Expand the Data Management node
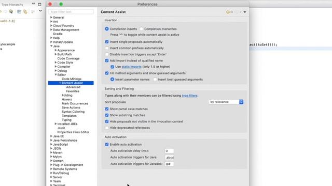Viewport: 332px width, 186px height. pos(51,30)
